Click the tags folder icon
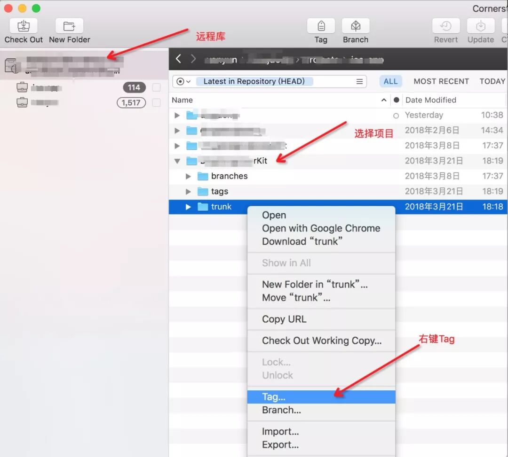Viewport: 508px width, 457px height. pos(203,192)
